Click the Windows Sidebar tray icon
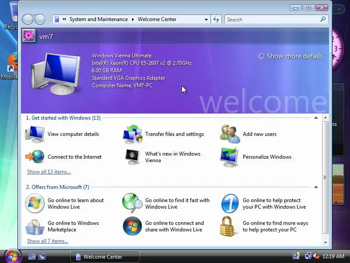 tap(296, 256)
